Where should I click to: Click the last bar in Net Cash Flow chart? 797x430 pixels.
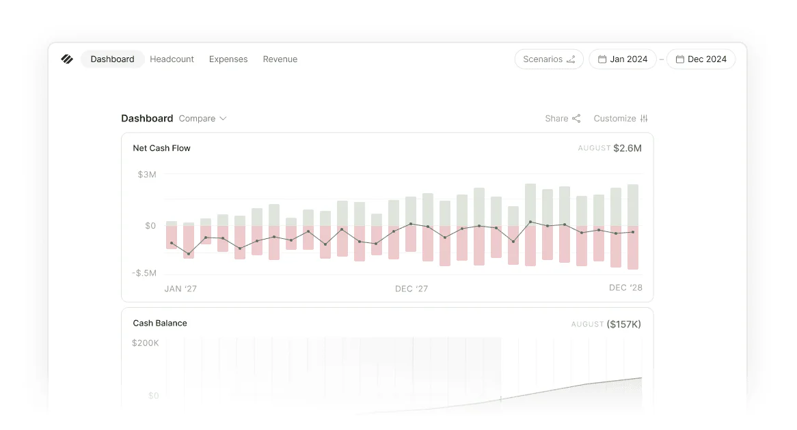click(x=633, y=227)
